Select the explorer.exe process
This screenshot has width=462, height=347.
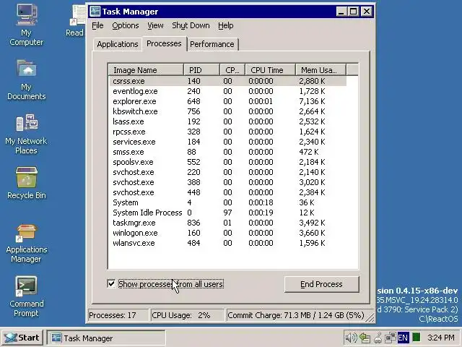(228, 101)
